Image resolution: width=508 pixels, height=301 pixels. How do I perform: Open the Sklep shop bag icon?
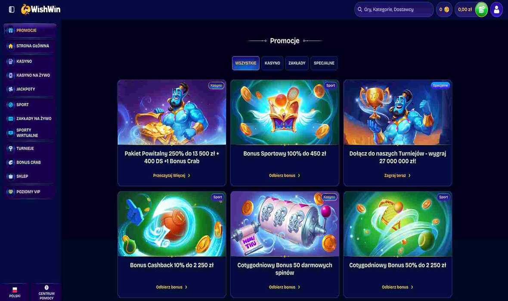tap(11, 176)
